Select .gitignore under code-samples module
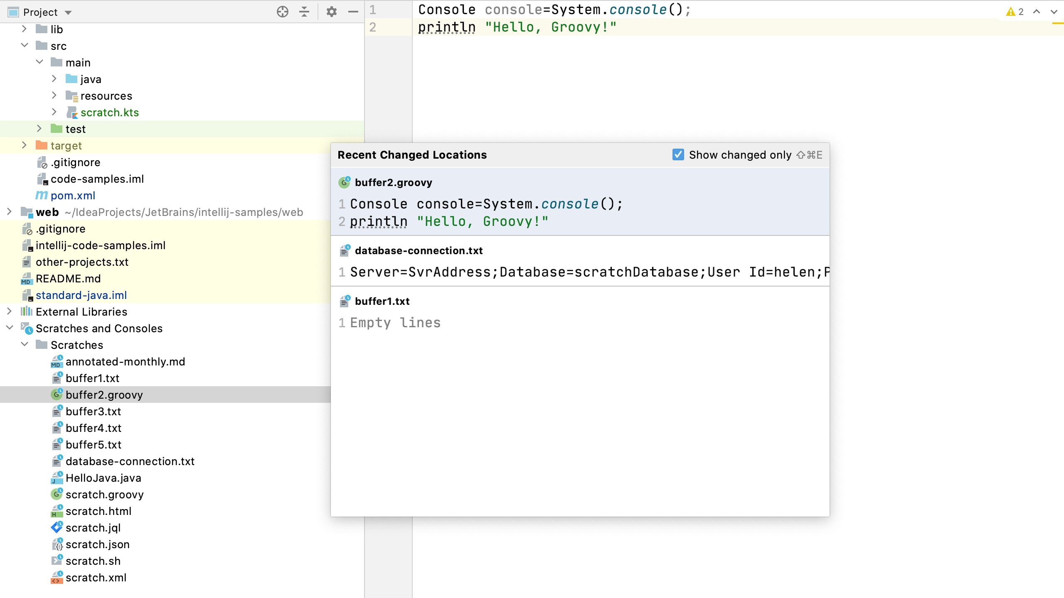This screenshot has width=1064, height=598. 75,162
